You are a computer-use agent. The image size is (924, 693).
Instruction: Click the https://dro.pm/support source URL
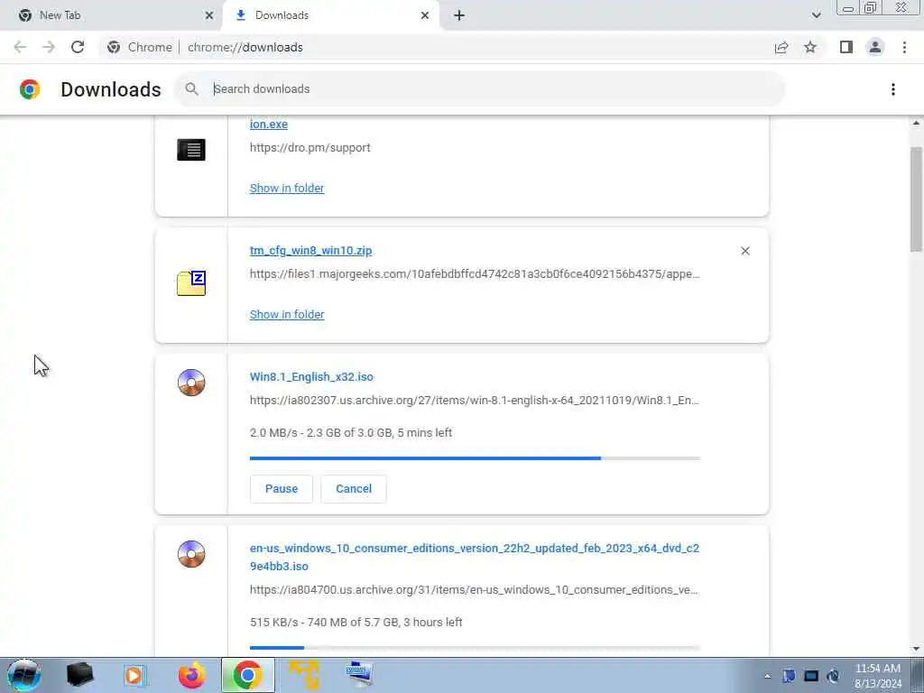click(310, 148)
